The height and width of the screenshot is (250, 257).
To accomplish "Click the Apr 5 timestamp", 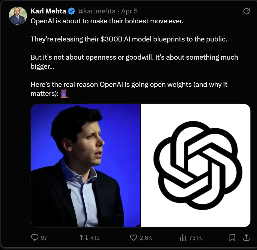I will [129, 11].
